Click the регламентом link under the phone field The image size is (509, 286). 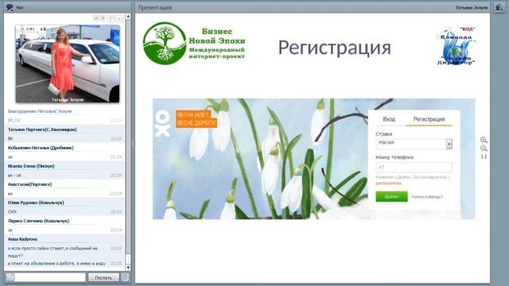(x=389, y=184)
